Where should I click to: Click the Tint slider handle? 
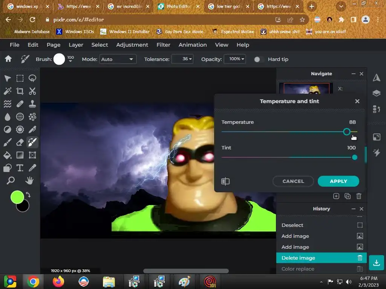[x=354, y=157]
